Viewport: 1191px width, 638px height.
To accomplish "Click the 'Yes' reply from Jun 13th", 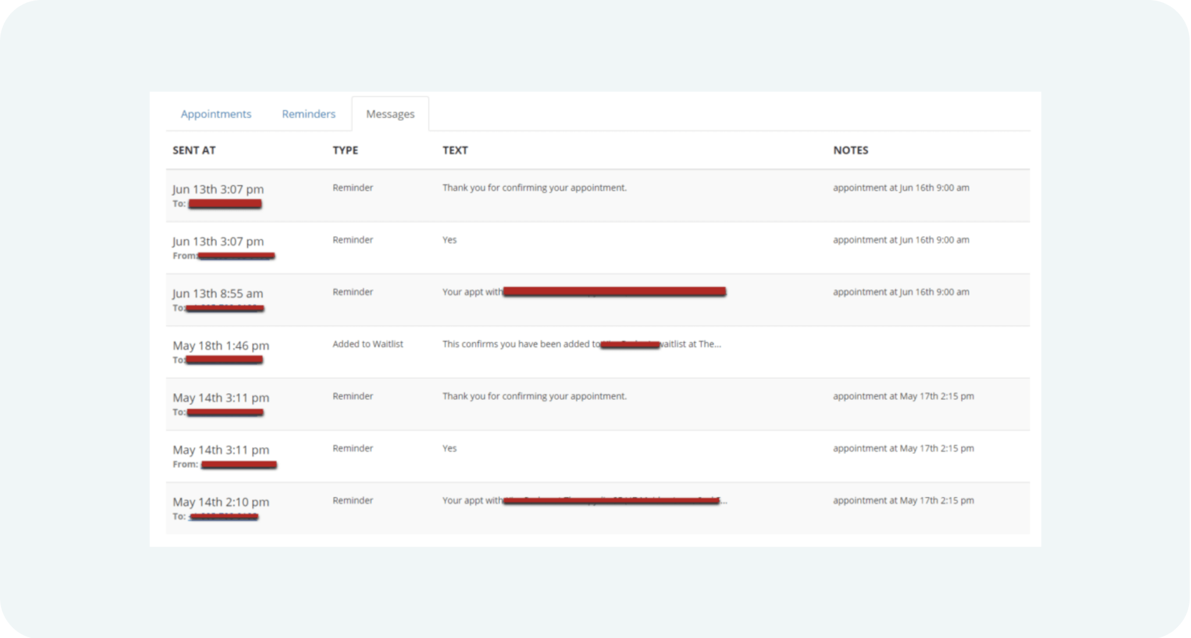I will pos(450,240).
